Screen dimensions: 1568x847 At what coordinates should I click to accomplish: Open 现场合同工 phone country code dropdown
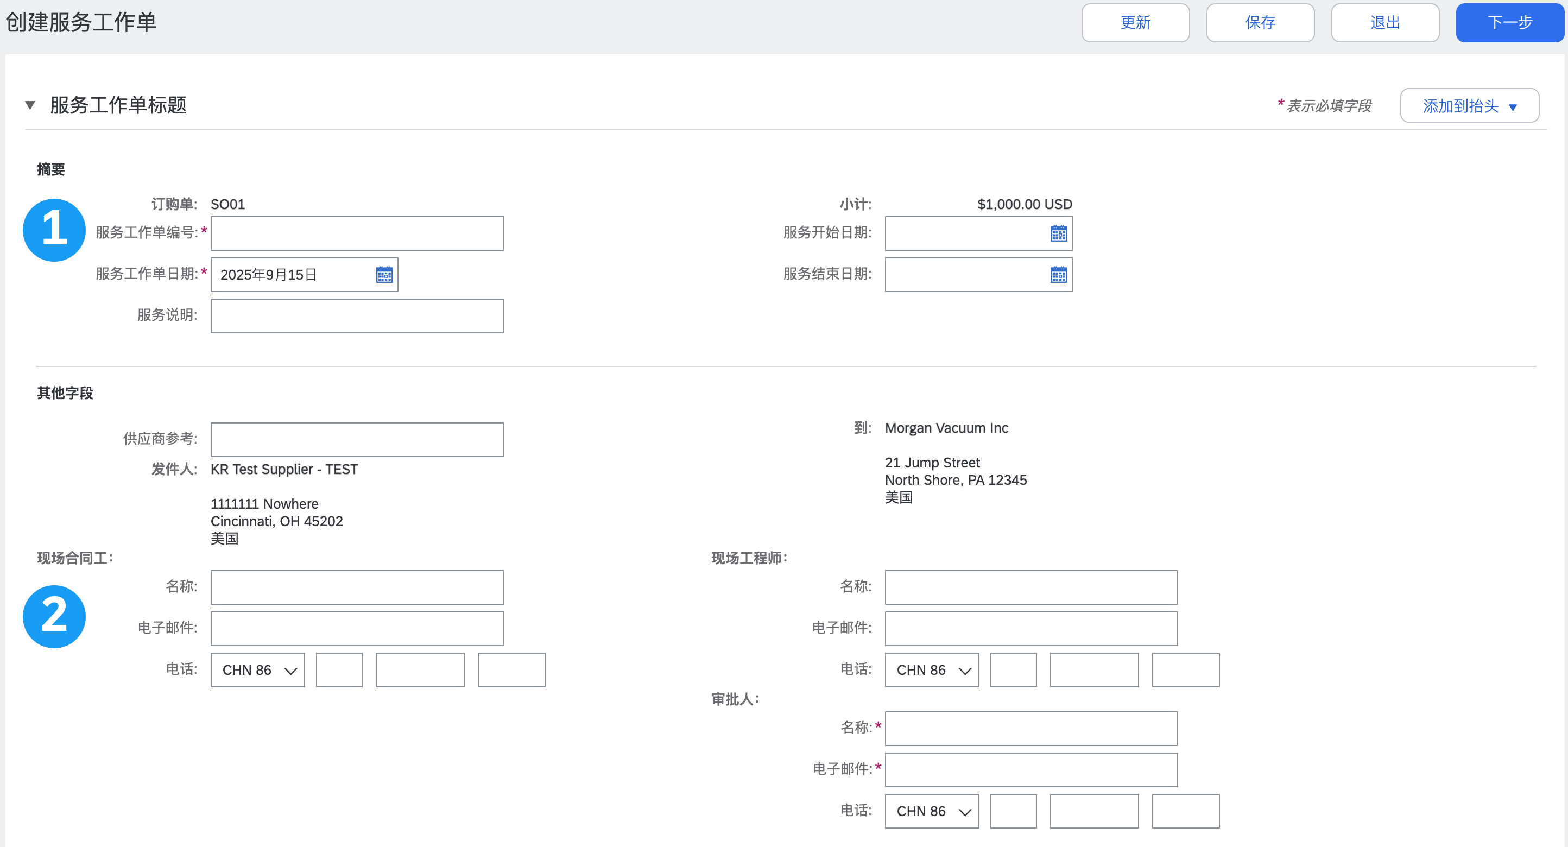pyautogui.click(x=257, y=670)
